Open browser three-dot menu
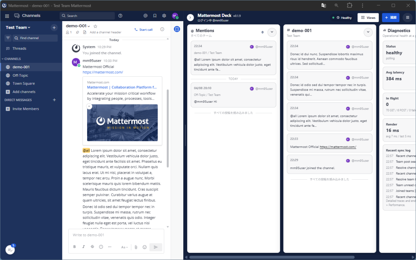Viewport: 416px width, 260px height. [x=362, y=6]
